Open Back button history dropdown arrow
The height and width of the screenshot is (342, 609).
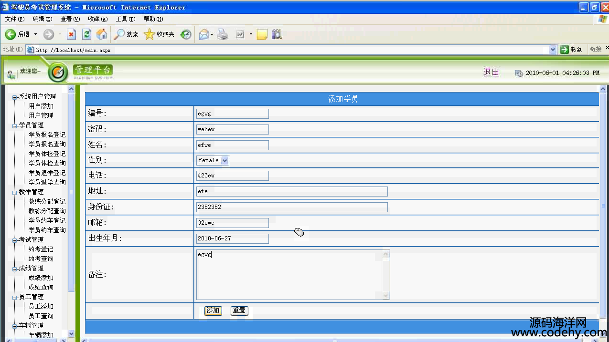pyautogui.click(x=35, y=34)
